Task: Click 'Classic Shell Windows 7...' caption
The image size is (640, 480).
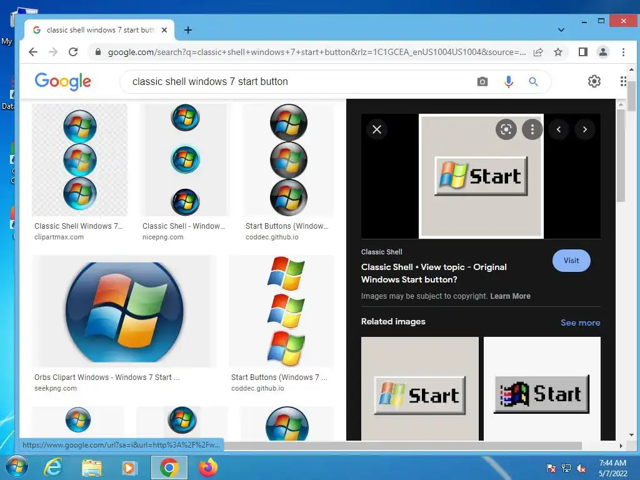Action: (78, 226)
